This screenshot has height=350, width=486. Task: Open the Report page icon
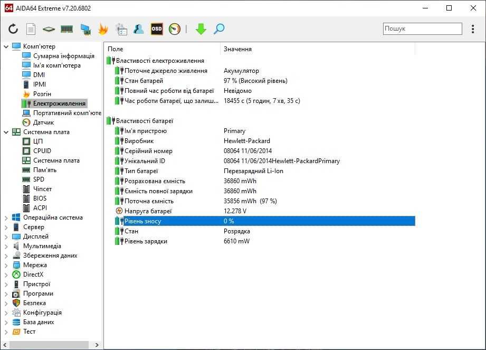tap(31, 29)
